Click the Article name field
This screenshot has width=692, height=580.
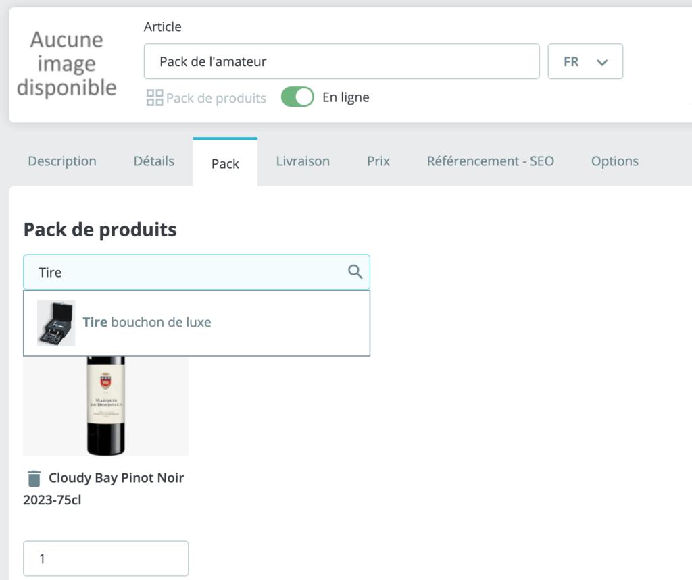coord(341,61)
